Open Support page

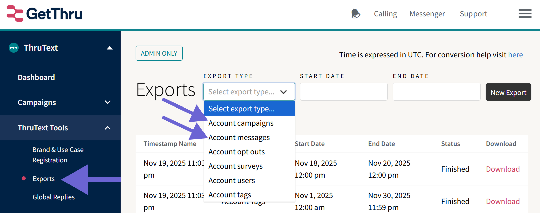click(474, 14)
